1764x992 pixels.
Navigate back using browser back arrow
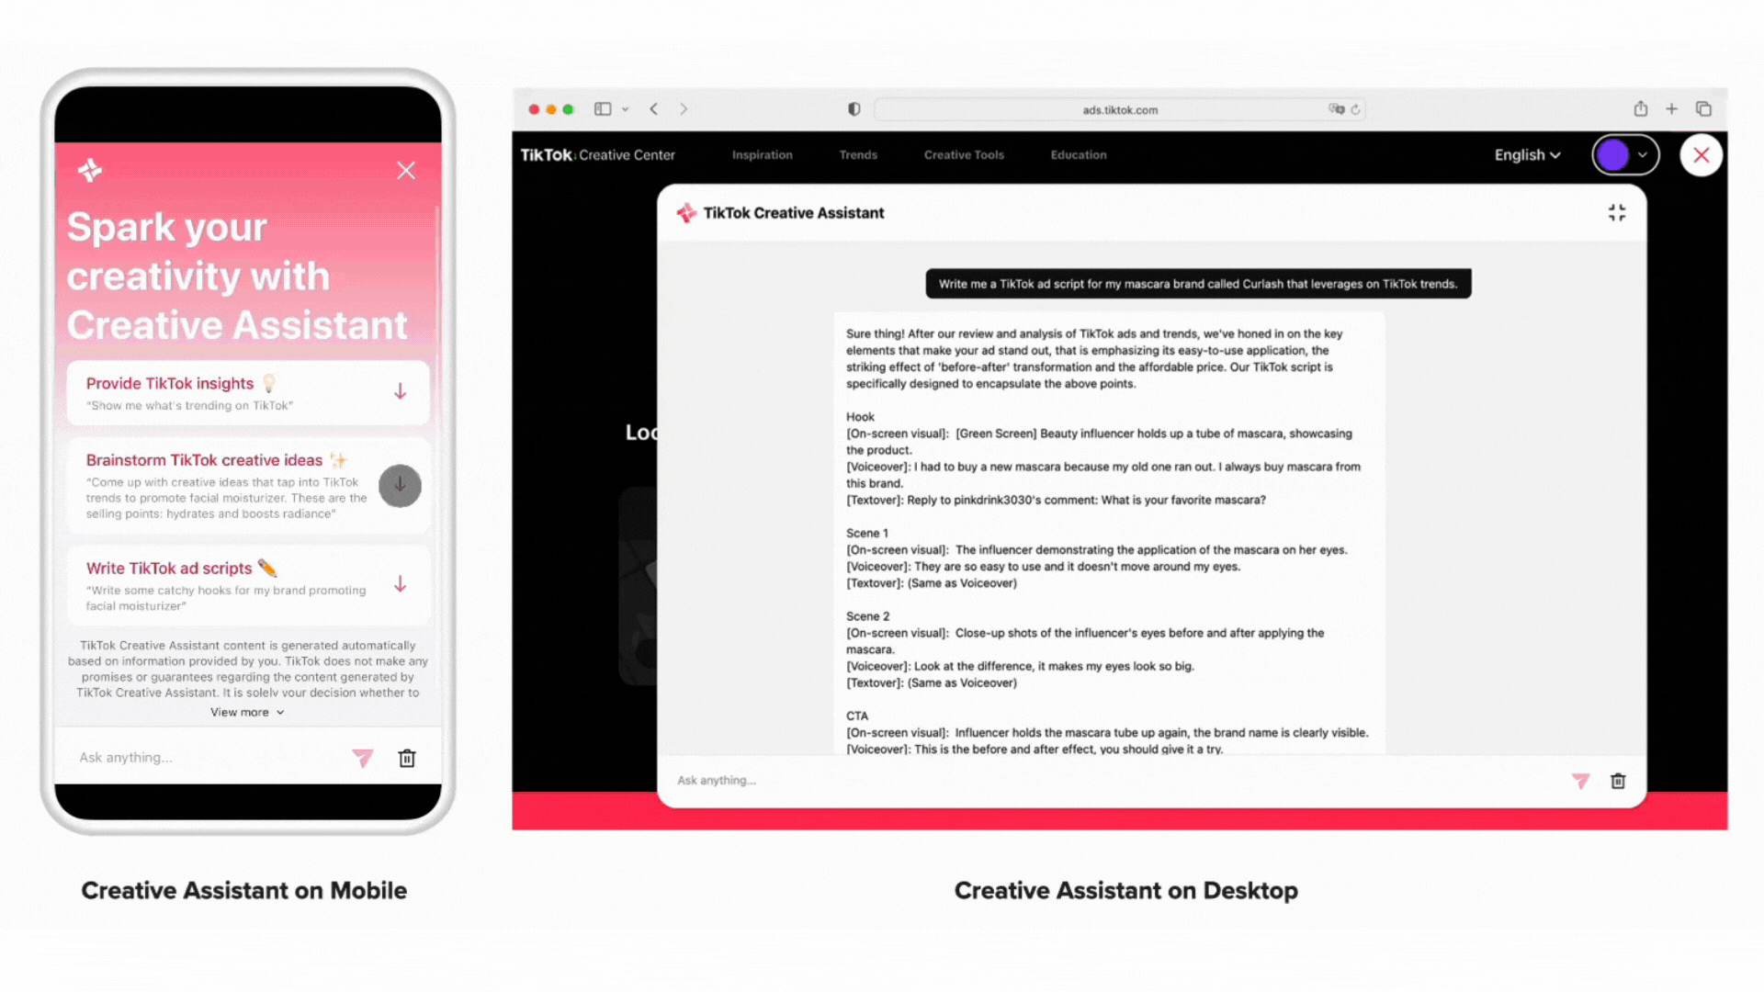pyautogui.click(x=653, y=110)
